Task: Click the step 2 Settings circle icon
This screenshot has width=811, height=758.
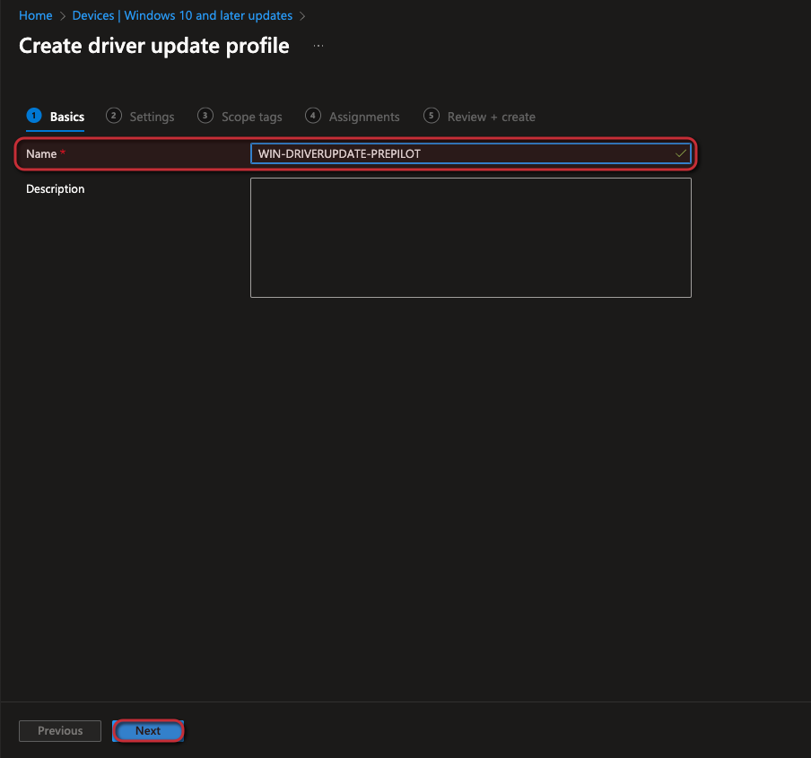Action: (x=113, y=116)
